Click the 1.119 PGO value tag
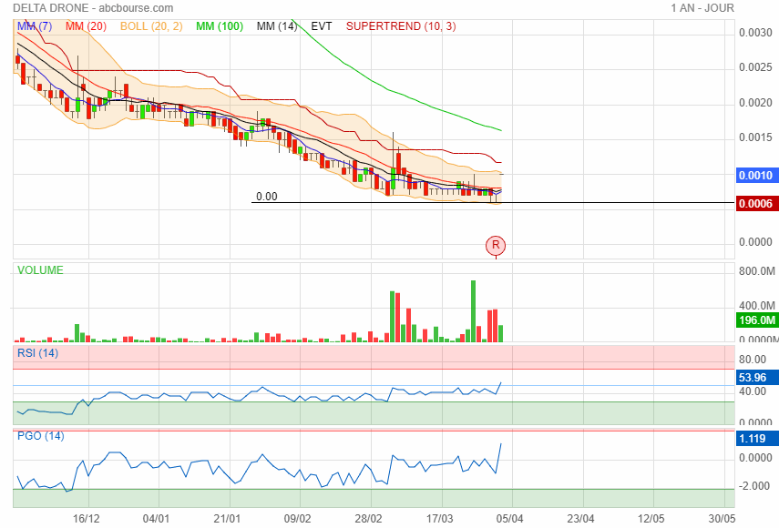Viewport: 779px width, 528px height. (x=752, y=439)
